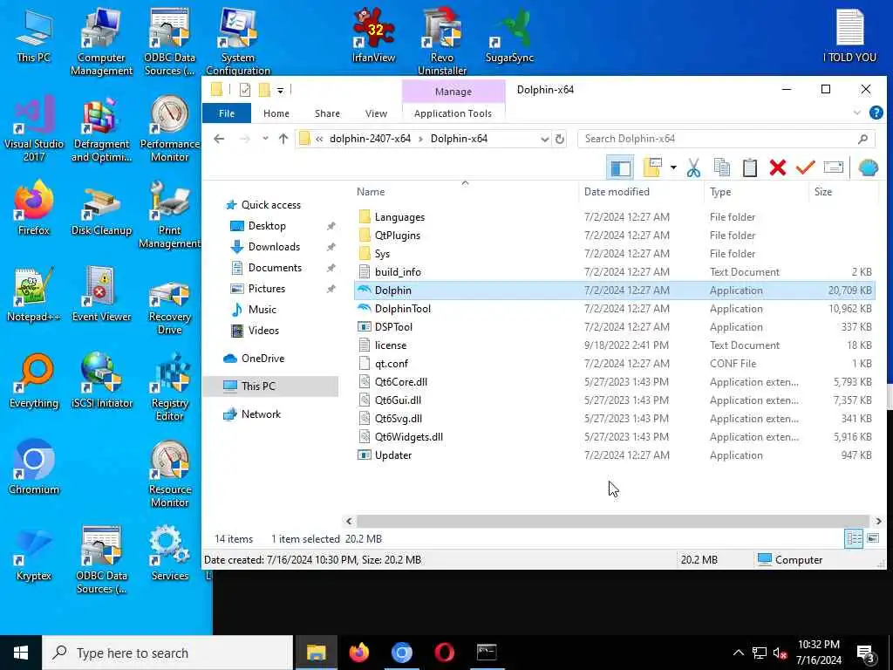Delete selection with the red X icon
The image size is (893, 670).
777,167
